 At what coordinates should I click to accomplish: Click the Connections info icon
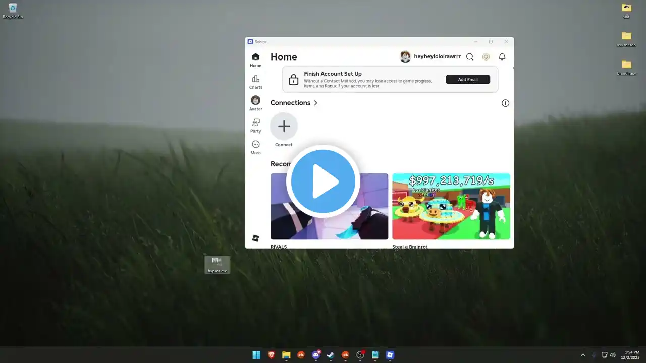click(505, 103)
